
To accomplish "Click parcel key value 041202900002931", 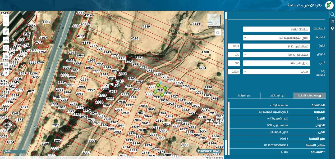I will point(276,145).
